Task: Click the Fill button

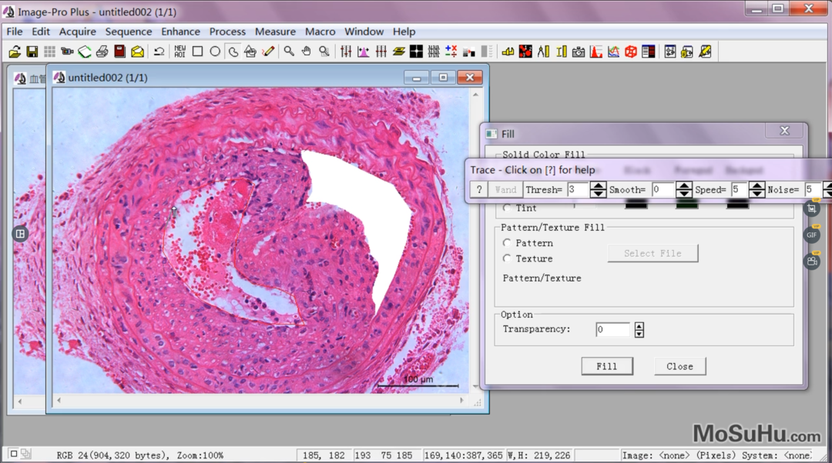Action: [607, 366]
